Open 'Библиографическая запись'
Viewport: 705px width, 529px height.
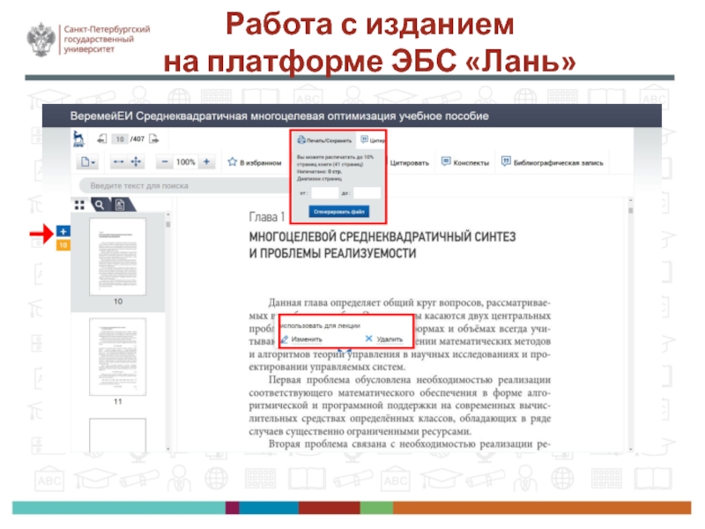click(553, 162)
